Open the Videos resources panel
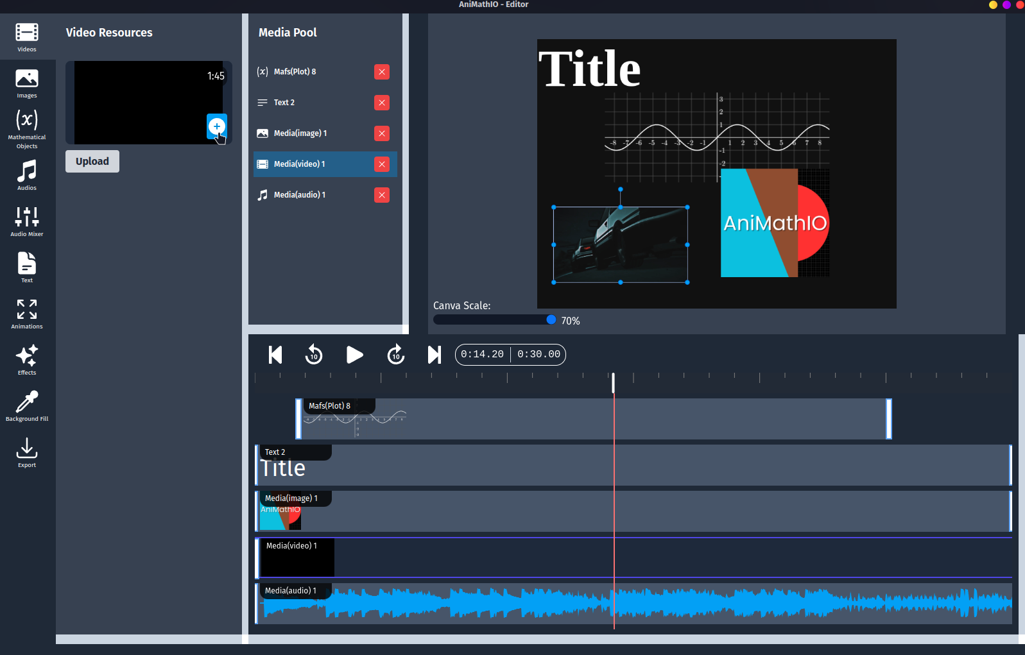This screenshot has height=655, width=1025. pos(27,37)
